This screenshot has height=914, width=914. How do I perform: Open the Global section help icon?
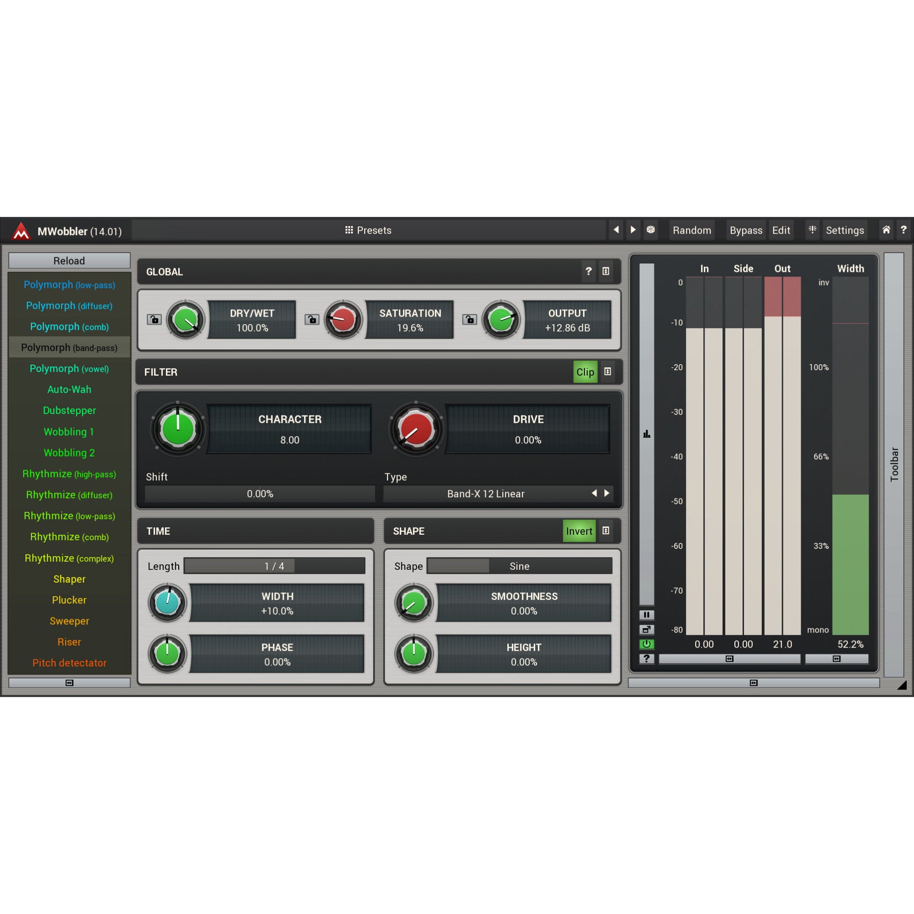pyautogui.click(x=589, y=271)
